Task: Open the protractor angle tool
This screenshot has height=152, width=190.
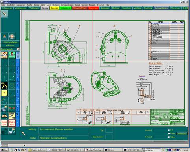Action: click(x=4, y=116)
